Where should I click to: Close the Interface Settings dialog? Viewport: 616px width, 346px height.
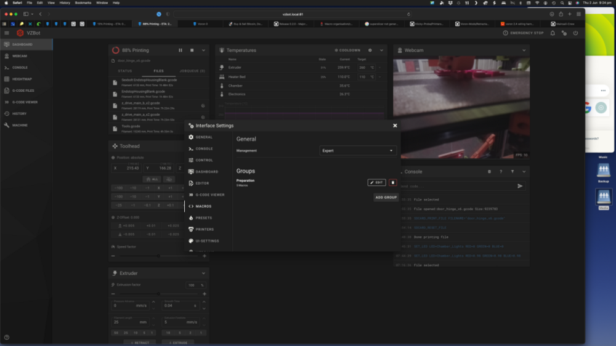(395, 126)
